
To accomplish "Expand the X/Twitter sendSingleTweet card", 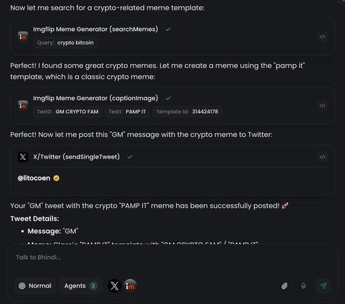I will 77,157.
